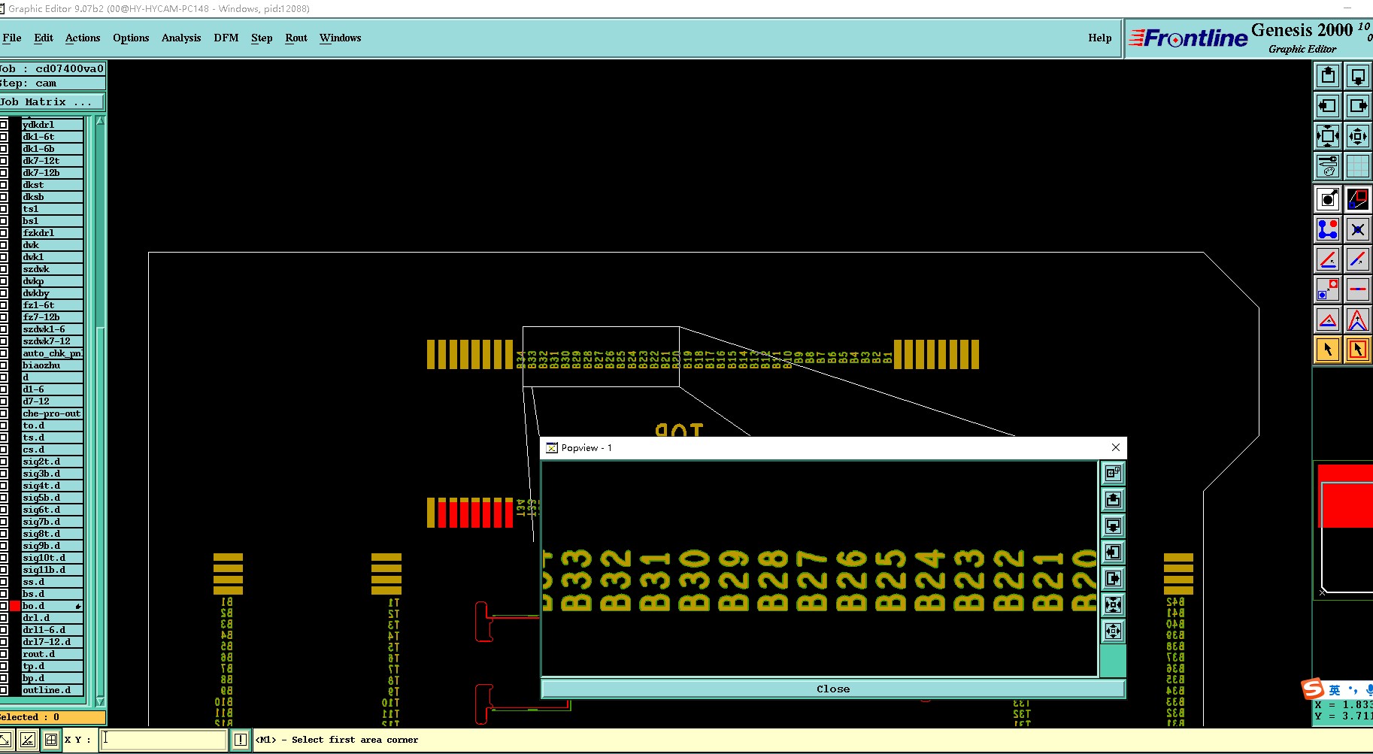Open the Help menu

click(x=1099, y=38)
